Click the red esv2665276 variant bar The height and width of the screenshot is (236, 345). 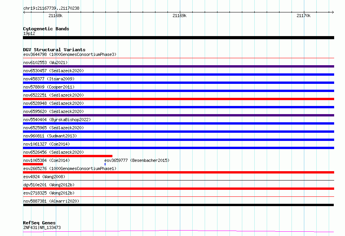pos(178,172)
